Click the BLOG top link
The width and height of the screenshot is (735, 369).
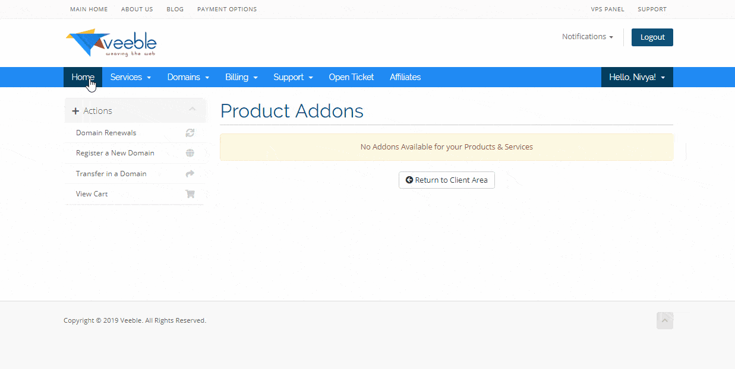tap(175, 9)
